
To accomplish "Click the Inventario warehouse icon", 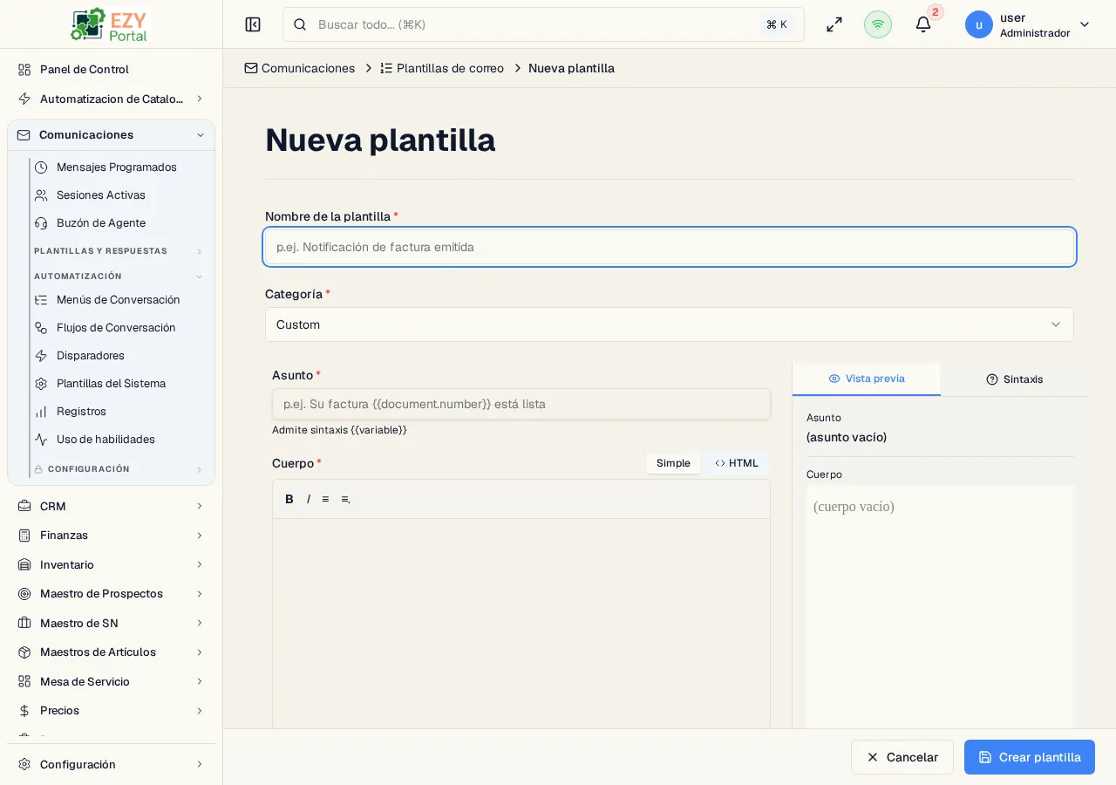I will [x=24, y=564].
